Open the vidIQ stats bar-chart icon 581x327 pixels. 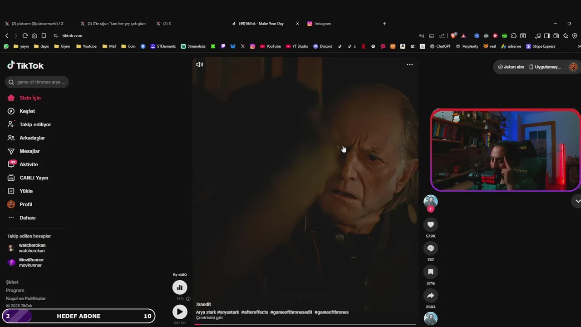coord(180,287)
